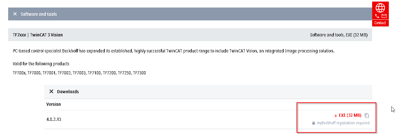This screenshot has height=134, width=396.
Task: Click the envelope mail icon
Action: 384,16
